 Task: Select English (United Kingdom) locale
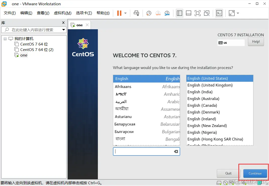(220, 85)
